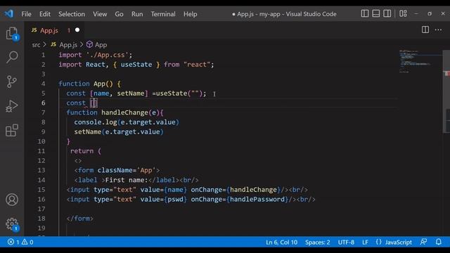Open the View menu
This screenshot has width=450, height=253.
(x=100, y=14)
